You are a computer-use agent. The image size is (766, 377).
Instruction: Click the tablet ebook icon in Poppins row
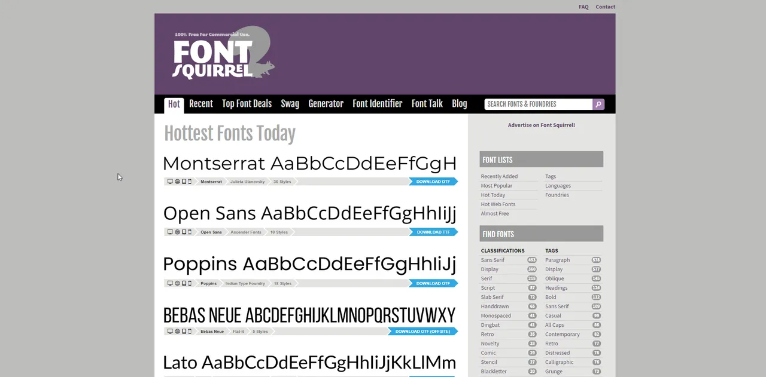184,283
